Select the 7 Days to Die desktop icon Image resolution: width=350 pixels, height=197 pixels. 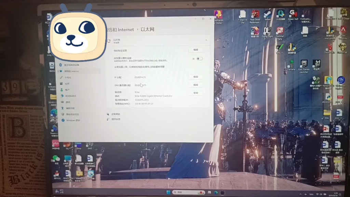pos(242,17)
